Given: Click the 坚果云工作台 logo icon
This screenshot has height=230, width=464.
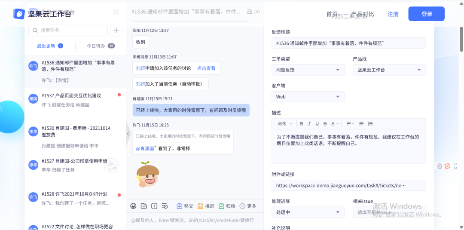Looking at the screenshot, I should (x=18, y=14).
